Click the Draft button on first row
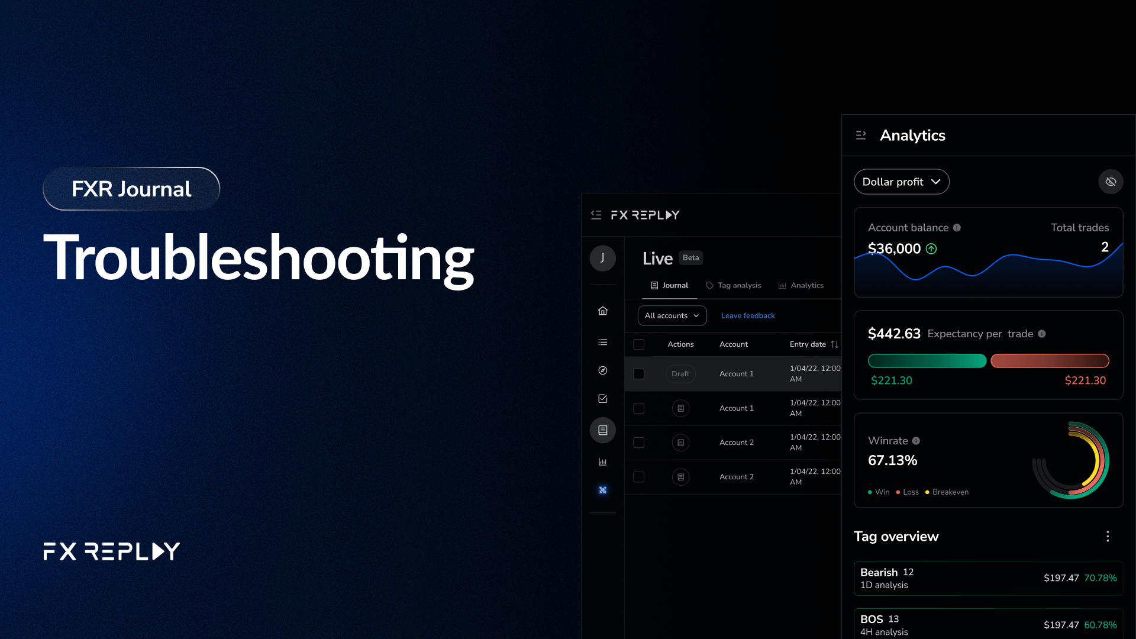 (680, 374)
